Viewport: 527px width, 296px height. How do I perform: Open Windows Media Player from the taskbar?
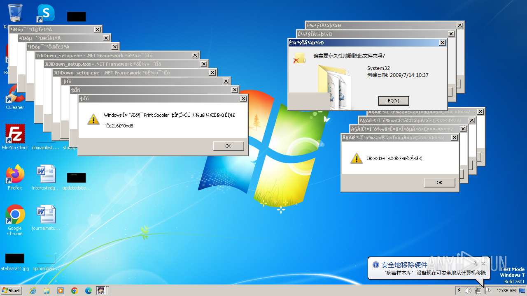click(61, 291)
